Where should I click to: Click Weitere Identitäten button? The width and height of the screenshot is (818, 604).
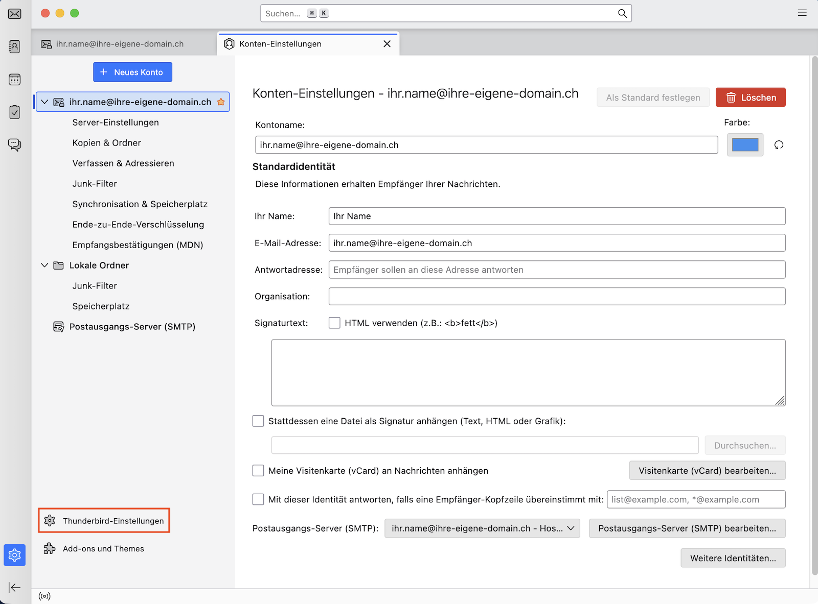click(x=733, y=558)
